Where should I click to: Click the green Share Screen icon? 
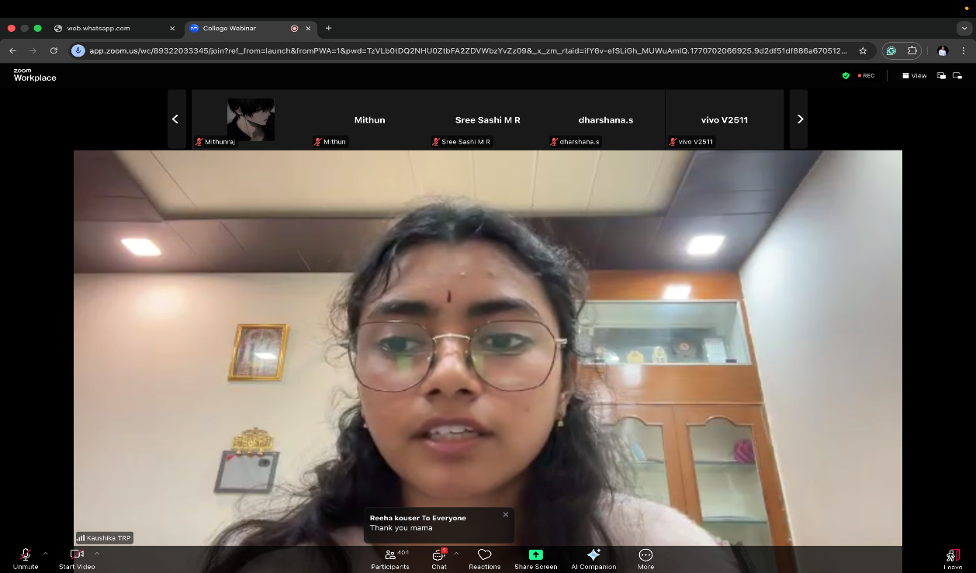(x=535, y=554)
